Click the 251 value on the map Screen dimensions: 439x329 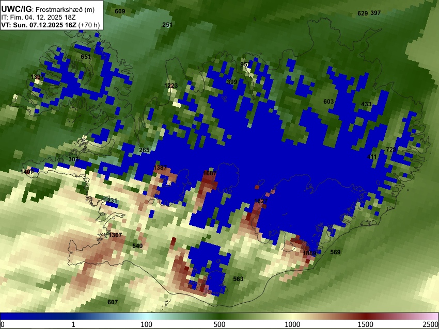tap(167, 25)
